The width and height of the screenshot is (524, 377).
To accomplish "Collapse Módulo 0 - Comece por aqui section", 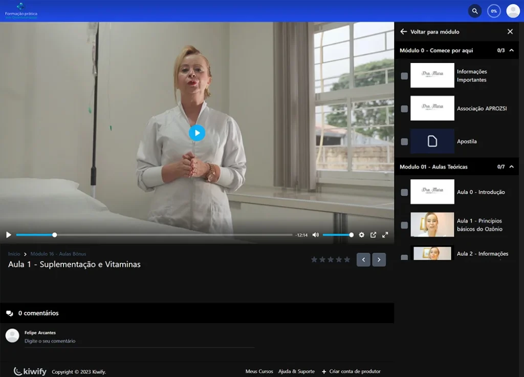I will point(511,50).
